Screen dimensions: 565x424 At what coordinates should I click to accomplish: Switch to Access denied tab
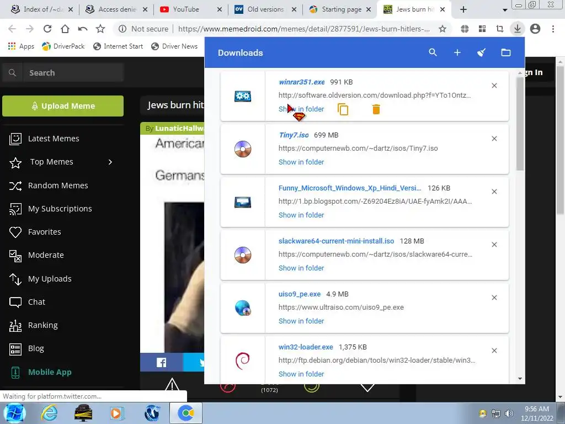click(x=116, y=9)
